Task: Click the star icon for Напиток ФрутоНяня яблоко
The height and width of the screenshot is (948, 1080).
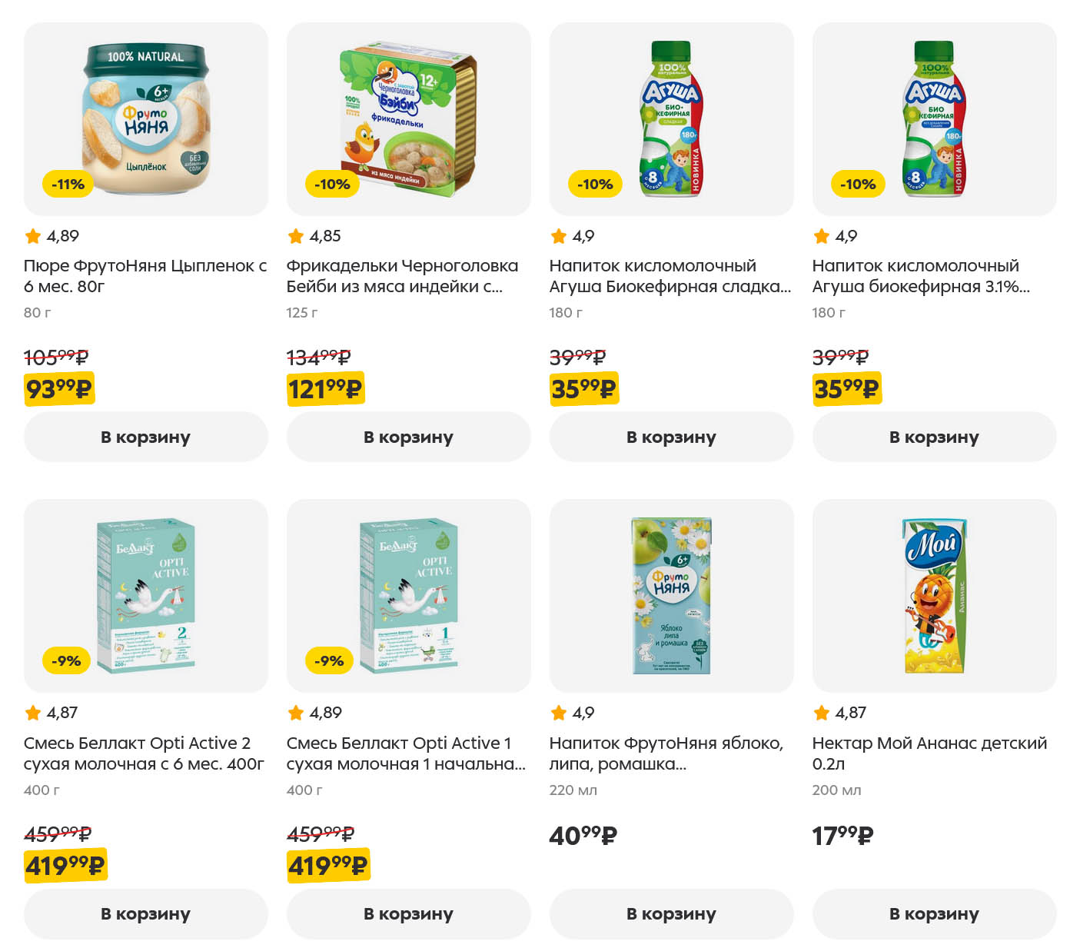Action: [558, 713]
